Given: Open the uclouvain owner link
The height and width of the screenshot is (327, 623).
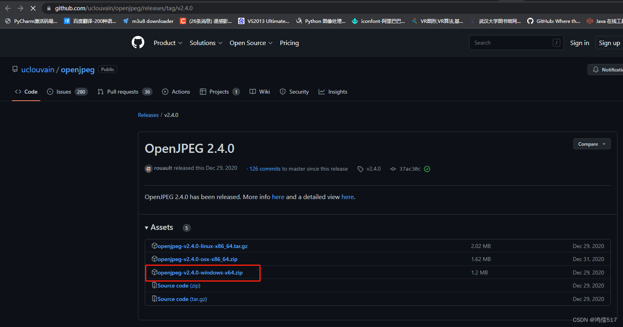Looking at the screenshot, I should point(38,70).
